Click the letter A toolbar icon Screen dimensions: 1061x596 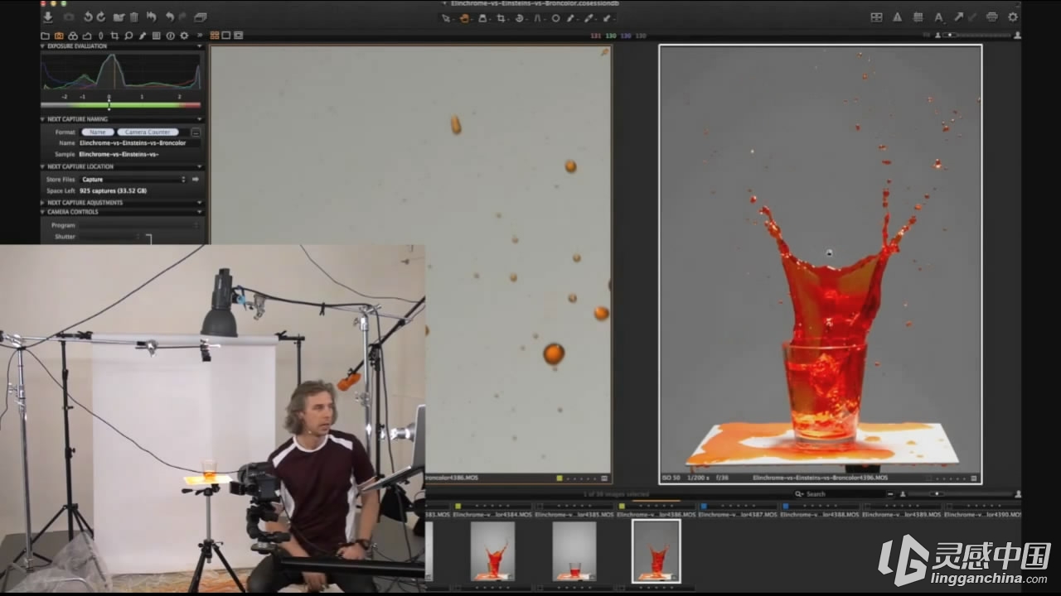(x=938, y=17)
